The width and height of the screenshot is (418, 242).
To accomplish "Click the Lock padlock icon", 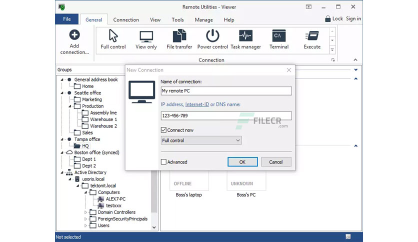I will [x=327, y=18].
